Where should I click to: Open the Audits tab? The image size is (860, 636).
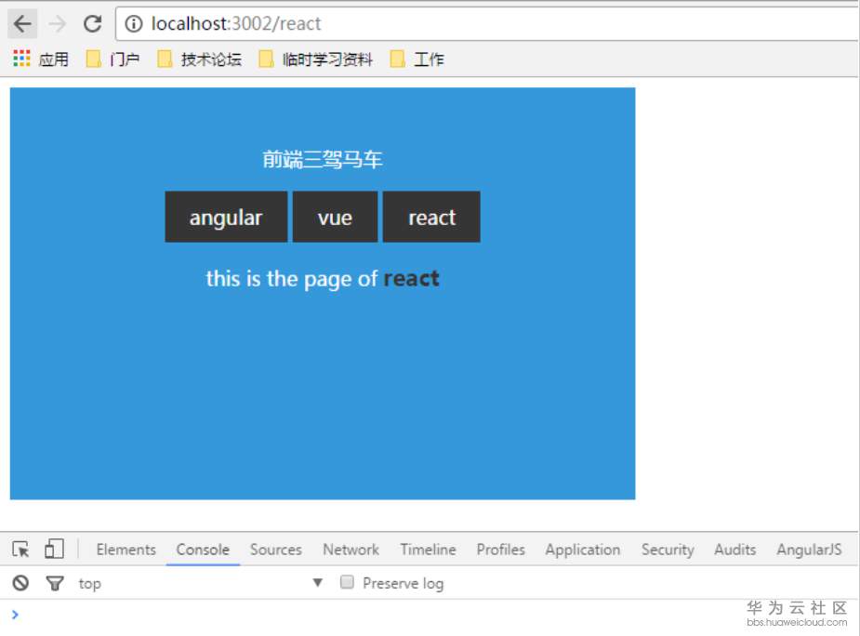pyautogui.click(x=734, y=550)
